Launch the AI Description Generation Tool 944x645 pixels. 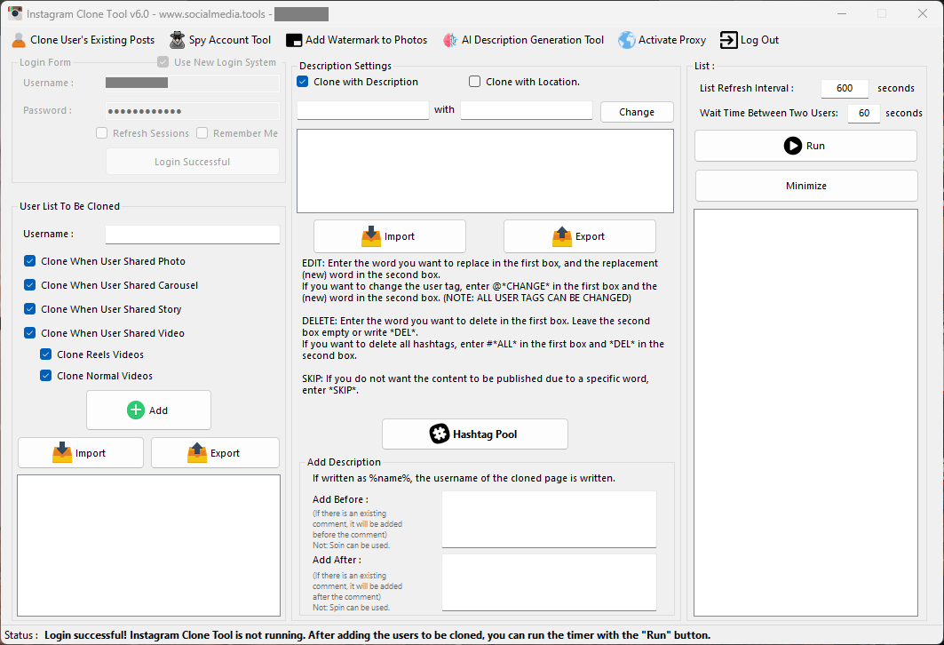523,40
